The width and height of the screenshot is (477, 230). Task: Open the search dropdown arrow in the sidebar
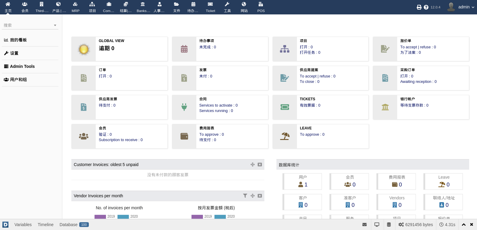(55, 25)
